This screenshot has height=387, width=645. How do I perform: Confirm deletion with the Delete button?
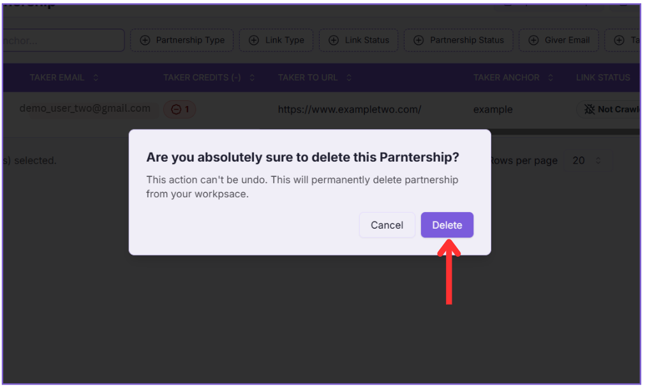pos(447,225)
